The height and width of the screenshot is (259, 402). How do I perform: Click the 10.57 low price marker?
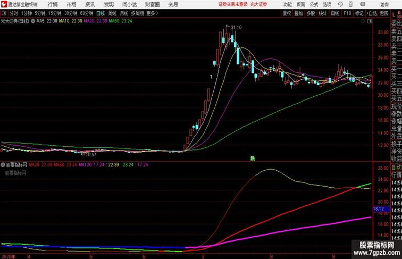tap(91, 155)
